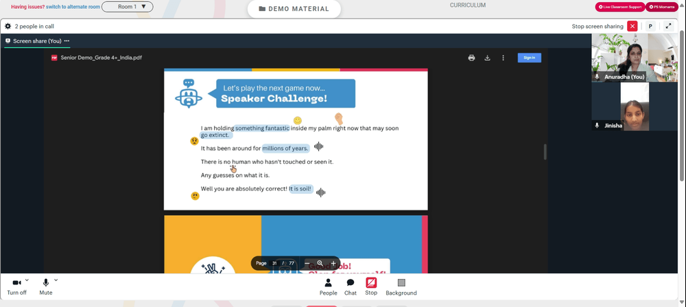Expand camera options chevron
This screenshot has width=686, height=307.
pos(27,280)
